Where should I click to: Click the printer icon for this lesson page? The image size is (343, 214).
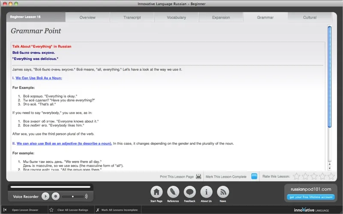point(199,176)
